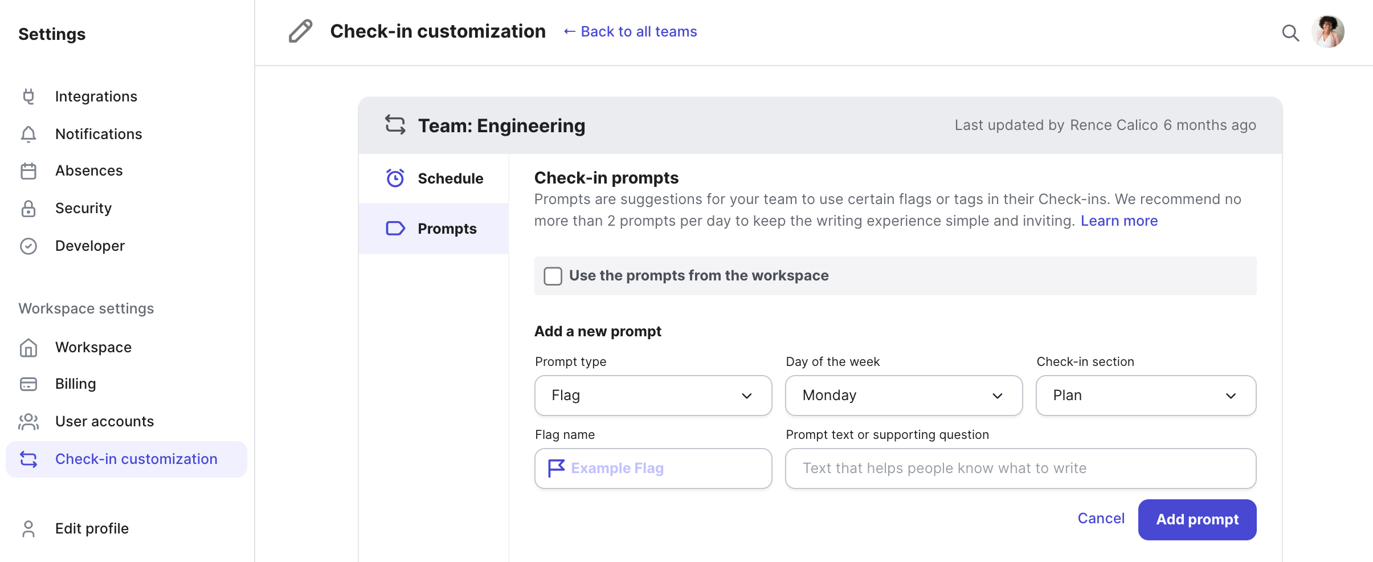Focus the Prompt text or supporting question field
1373x562 pixels.
1020,469
